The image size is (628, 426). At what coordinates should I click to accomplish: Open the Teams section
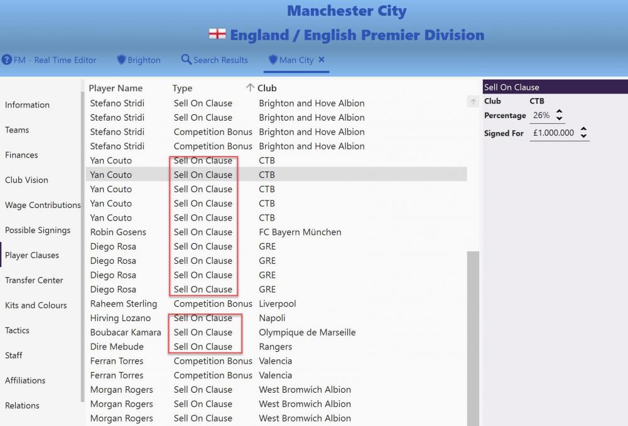pyautogui.click(x=17, y=130)
